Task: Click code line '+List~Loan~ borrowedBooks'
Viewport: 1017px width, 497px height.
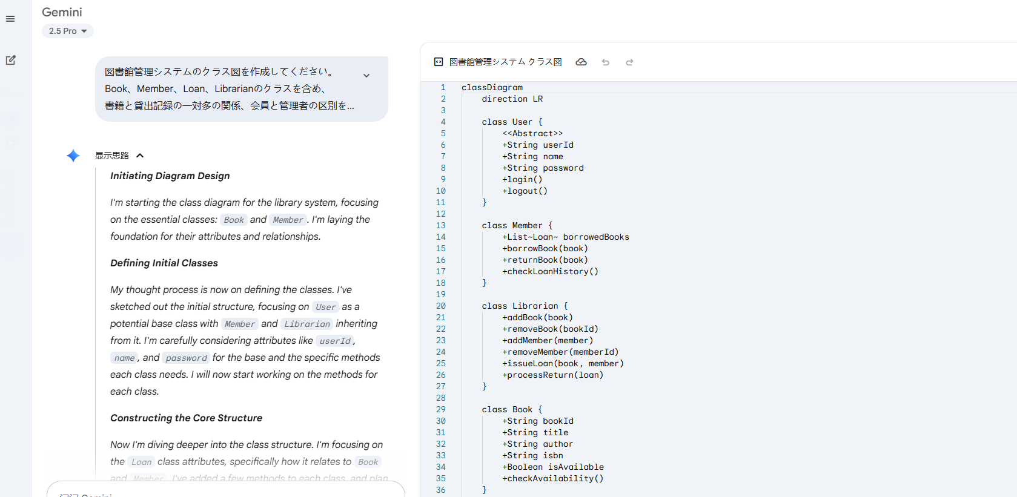Action: (566, 237)
